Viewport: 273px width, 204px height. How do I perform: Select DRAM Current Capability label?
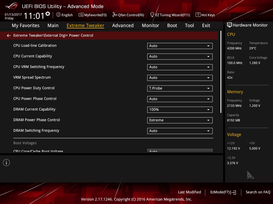(34, 109)
